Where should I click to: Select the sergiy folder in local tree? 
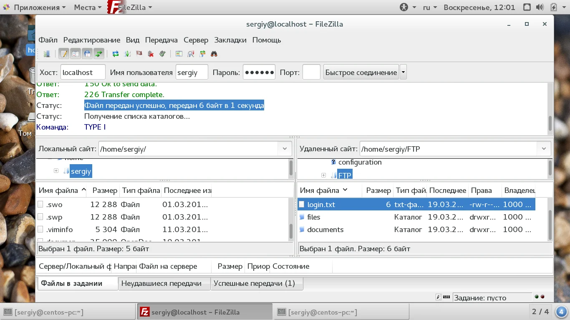81,171
